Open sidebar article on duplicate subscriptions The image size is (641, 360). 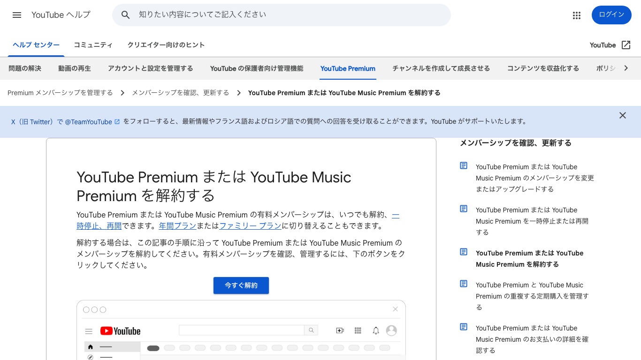click(532, 296)
